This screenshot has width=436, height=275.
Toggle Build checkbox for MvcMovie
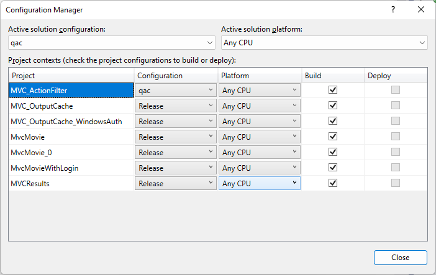(333, 137)
